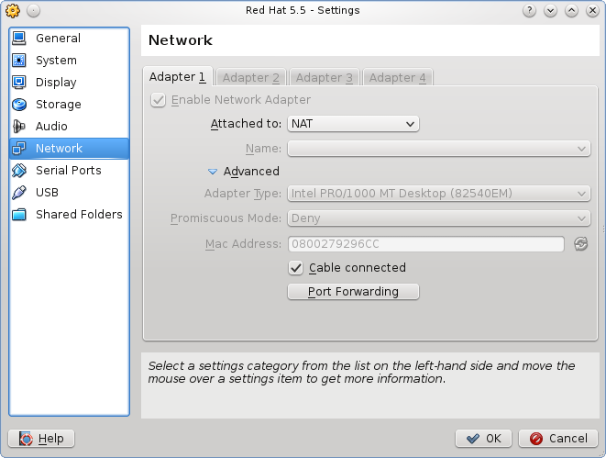The height and width of the screenshot is (458, 606).
Task: Switch to Adapter 3 tab
Action: [325, 77]
